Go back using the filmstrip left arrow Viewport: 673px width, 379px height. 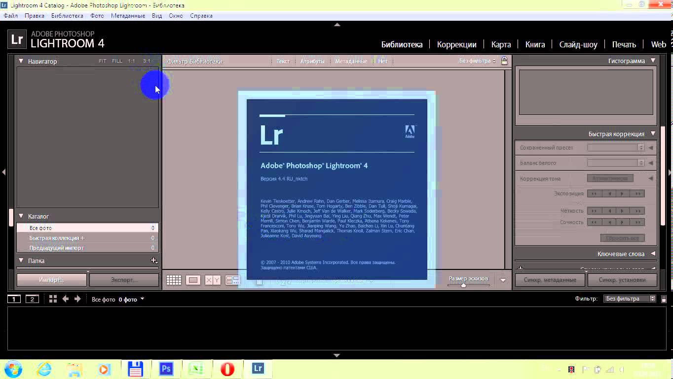pos(65,299)
